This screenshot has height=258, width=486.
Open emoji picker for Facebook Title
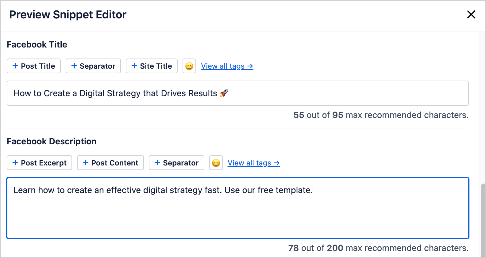(x=189, y=66)
